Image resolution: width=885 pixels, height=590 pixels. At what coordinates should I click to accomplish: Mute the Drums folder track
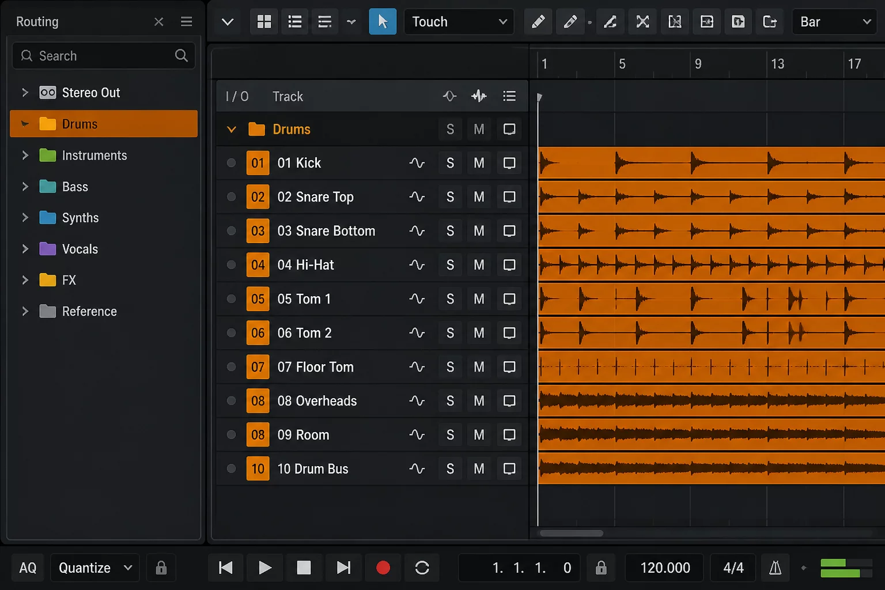[479, 129]
